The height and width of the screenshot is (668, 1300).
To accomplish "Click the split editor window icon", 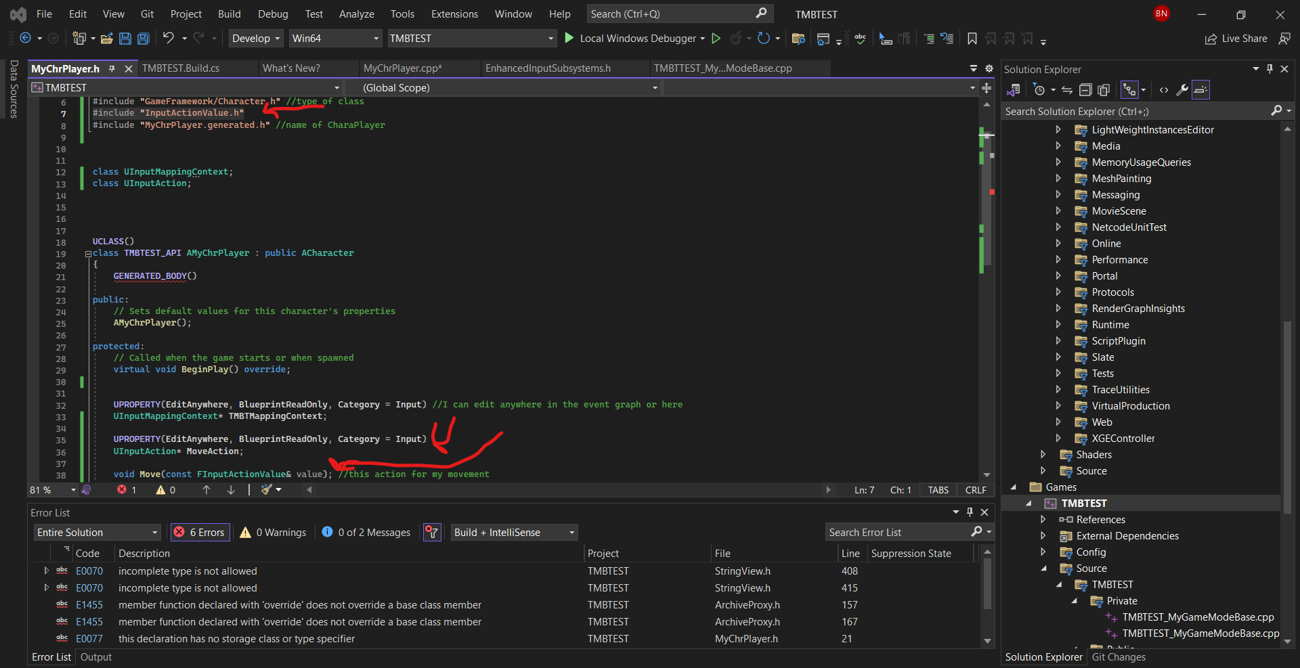I will click(987, 88).
